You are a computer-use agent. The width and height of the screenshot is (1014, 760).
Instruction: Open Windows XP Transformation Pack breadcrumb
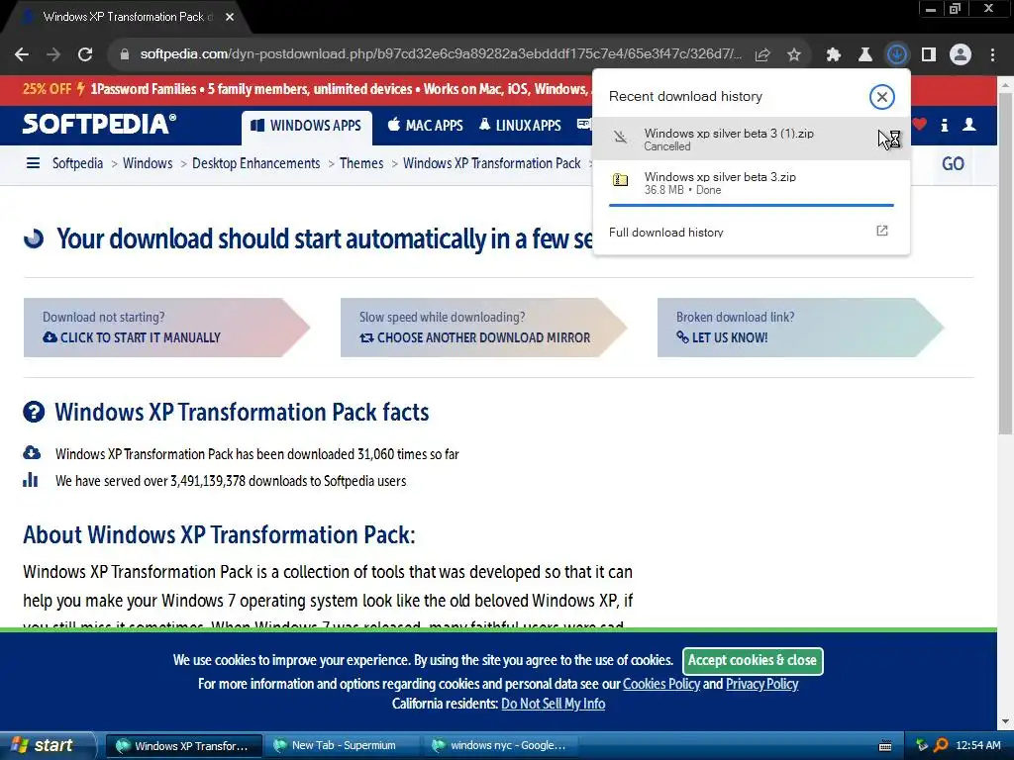(492, 163)
